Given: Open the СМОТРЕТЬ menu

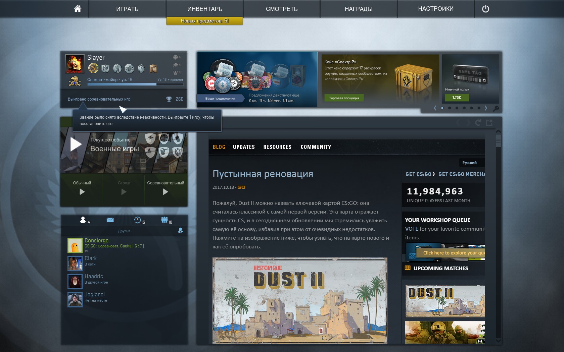Looking at the screenshot, I should pos(282,9).
